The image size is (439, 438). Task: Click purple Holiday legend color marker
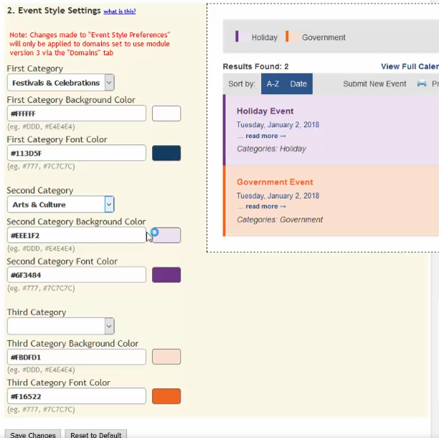(237, 37)
